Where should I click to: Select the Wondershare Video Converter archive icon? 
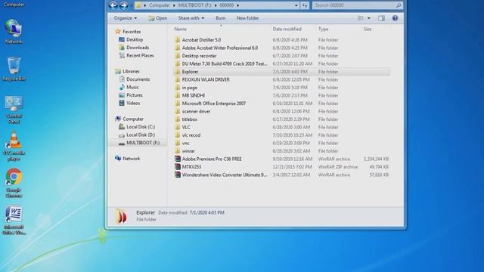178,175
